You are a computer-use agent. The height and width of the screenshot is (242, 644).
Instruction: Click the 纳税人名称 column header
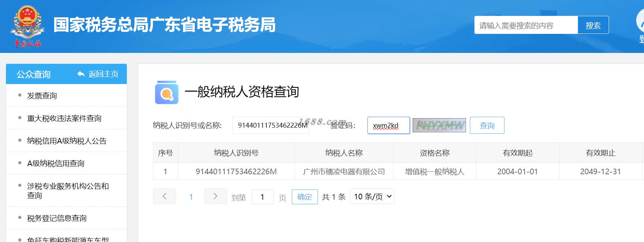344,153
